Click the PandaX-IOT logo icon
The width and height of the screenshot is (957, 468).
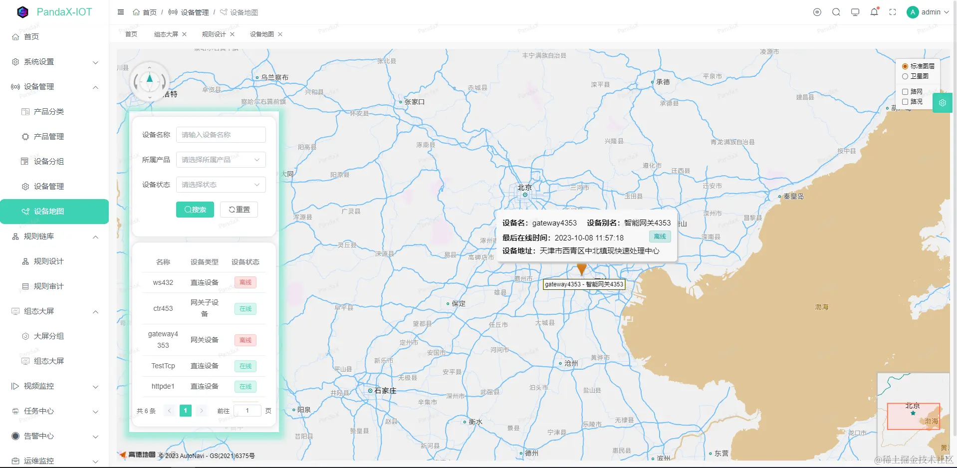tap(22, 12)
